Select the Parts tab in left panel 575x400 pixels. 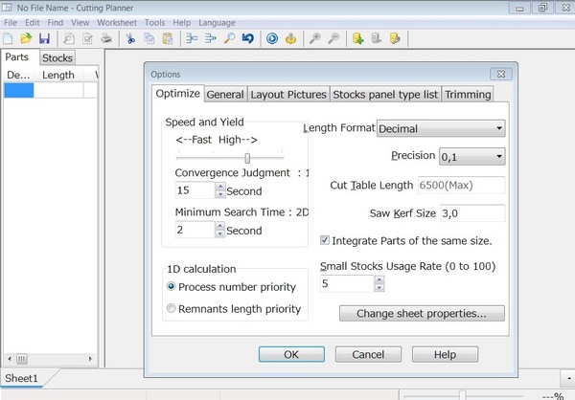17,56
